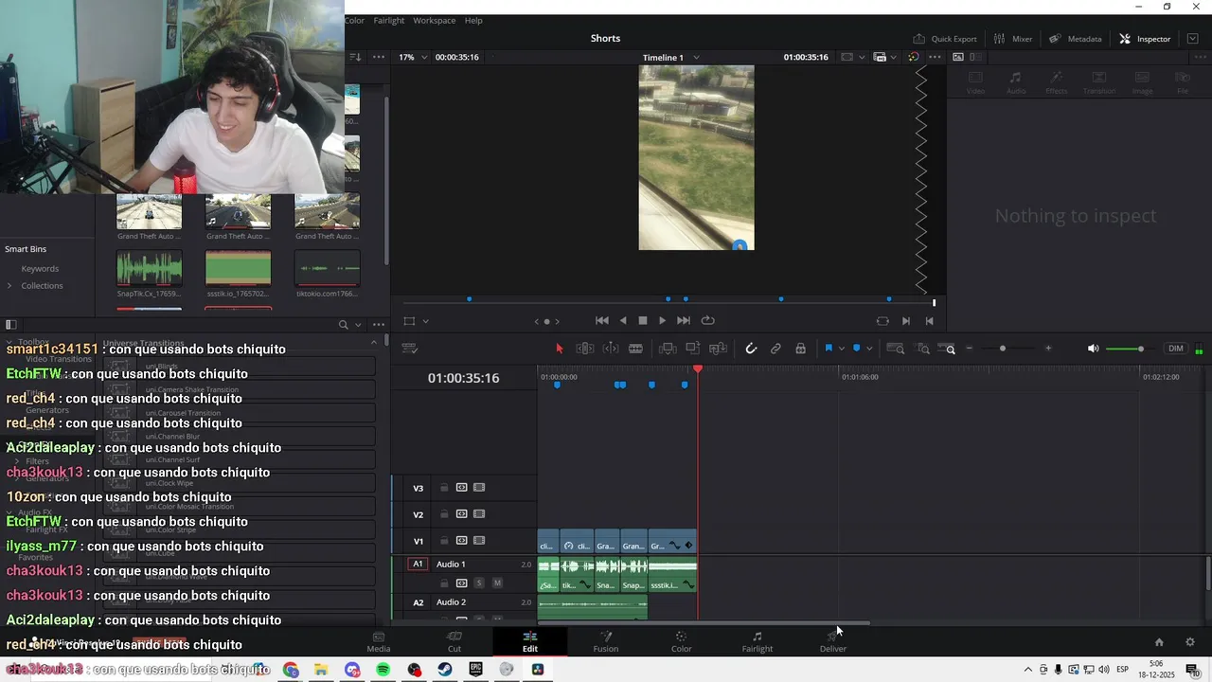Switch to the Deliver page
Screen dimensions: 1212x682
(x=833, y=641)
